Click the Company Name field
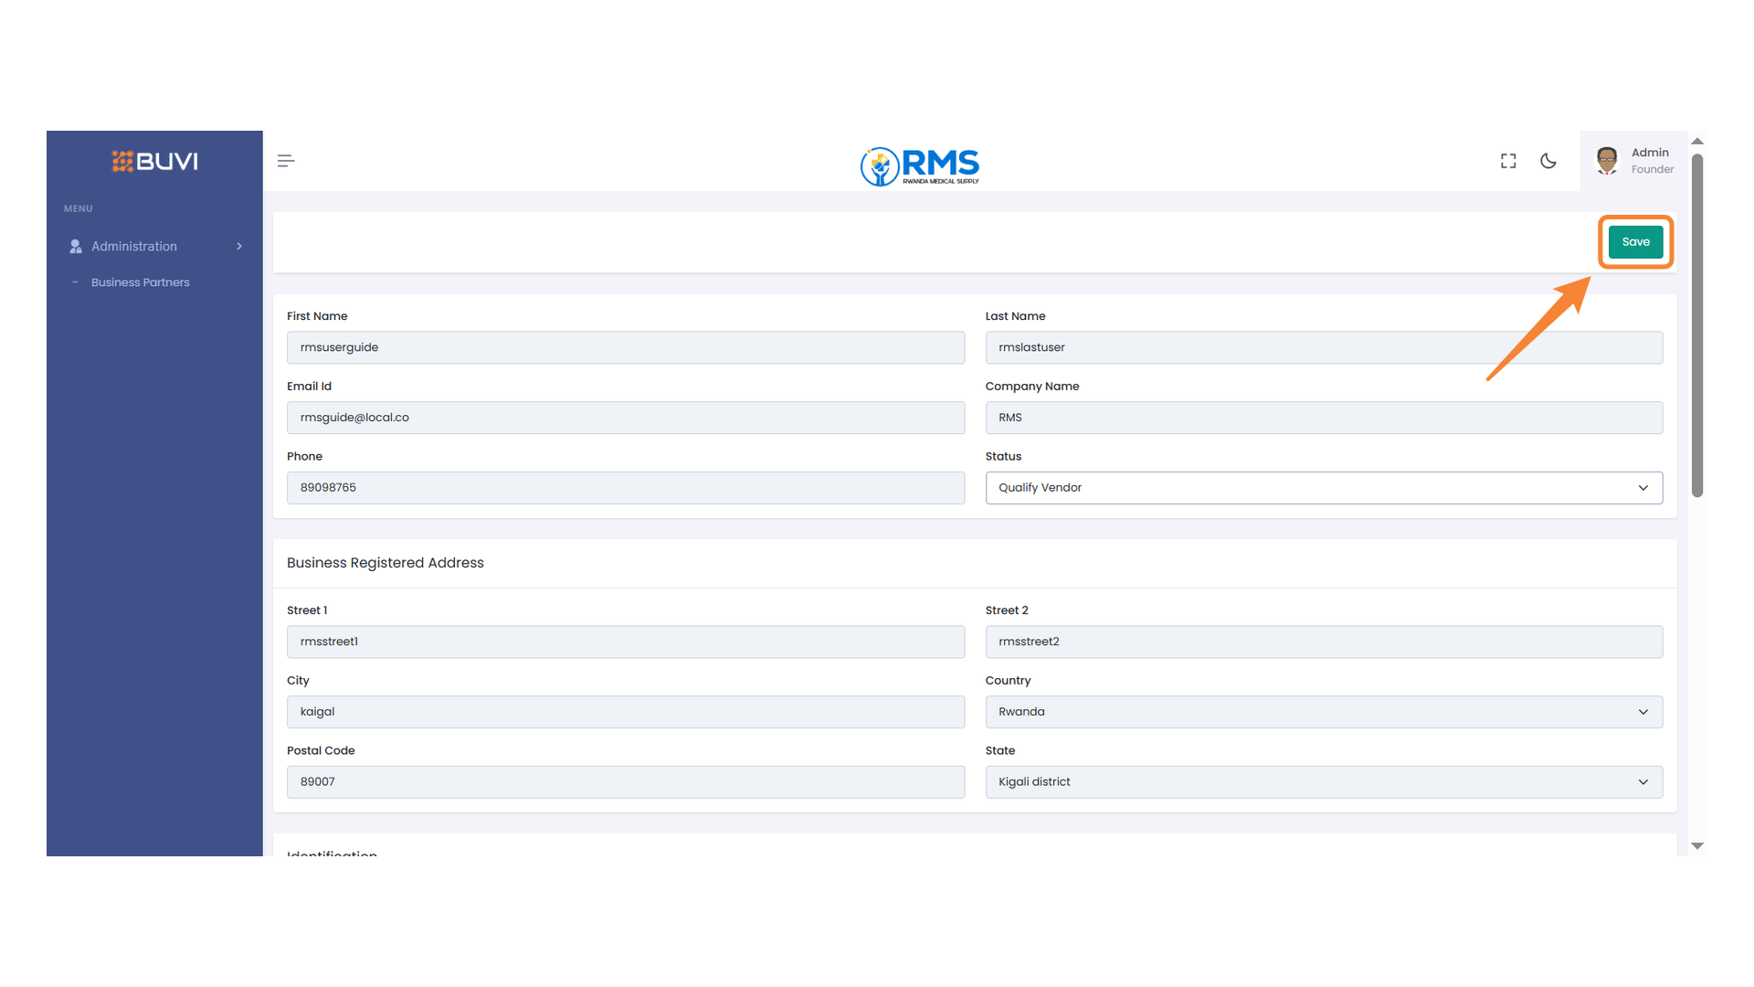The image size is (1754, 987). click(1323, 418)
